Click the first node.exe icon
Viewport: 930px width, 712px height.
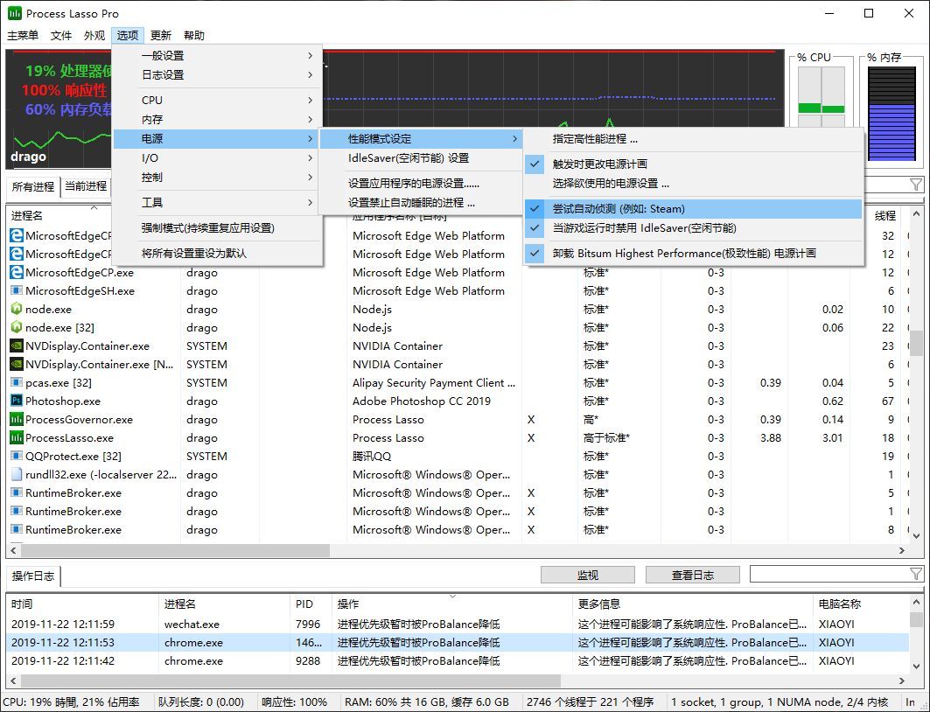click(x=17, y=310)
